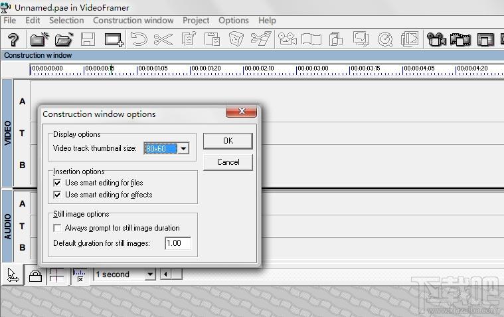Open the Construction window menu
This screenshot has height=317, width=504.
click(x=133, y=21)
